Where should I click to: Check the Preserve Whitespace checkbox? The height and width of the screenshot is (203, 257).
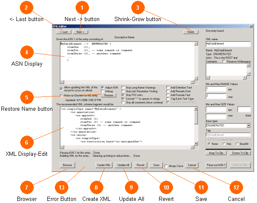(x=224, y=61)
